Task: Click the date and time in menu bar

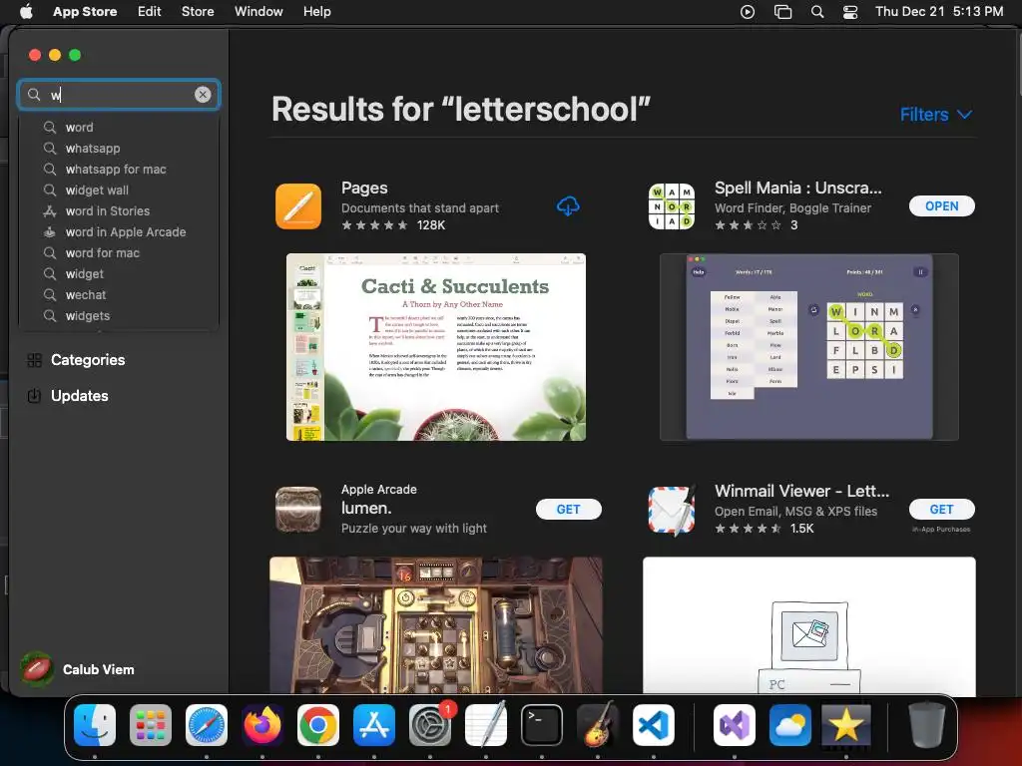Action: pos(939,11)
